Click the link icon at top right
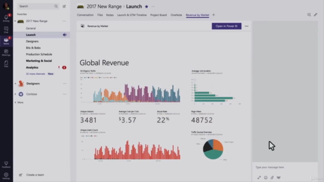Screen dimensions: 324x182 315,15
